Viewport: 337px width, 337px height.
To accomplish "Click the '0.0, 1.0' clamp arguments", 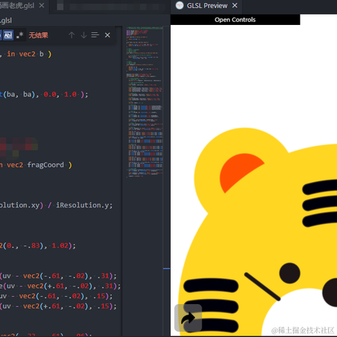I will 60,95.
